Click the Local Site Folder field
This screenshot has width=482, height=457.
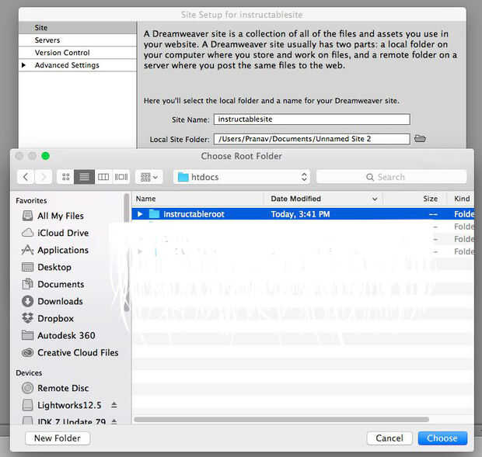pos(312,139)
